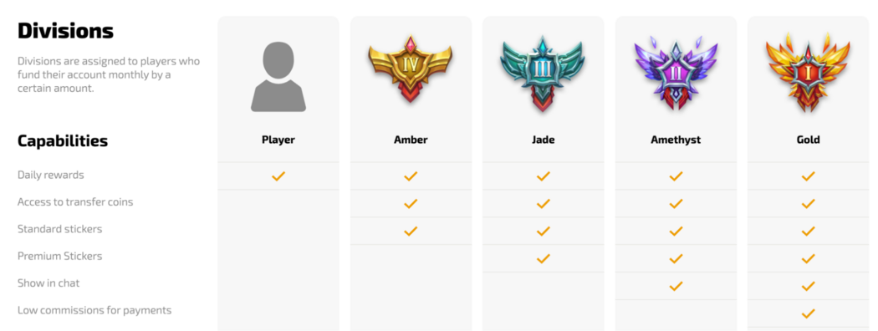Select the Jade division III badge
The image size is (878, 331).
pos(544,73)
